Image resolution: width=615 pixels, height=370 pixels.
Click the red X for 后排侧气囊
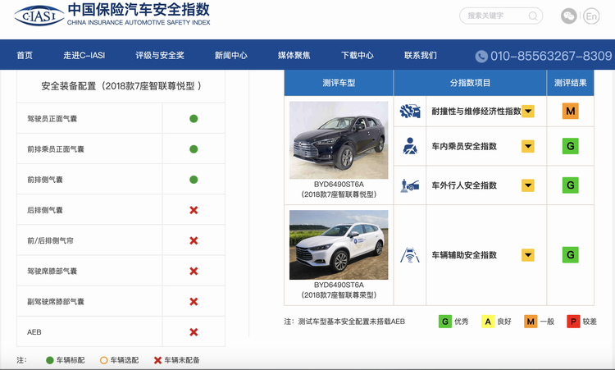[194, 210]
